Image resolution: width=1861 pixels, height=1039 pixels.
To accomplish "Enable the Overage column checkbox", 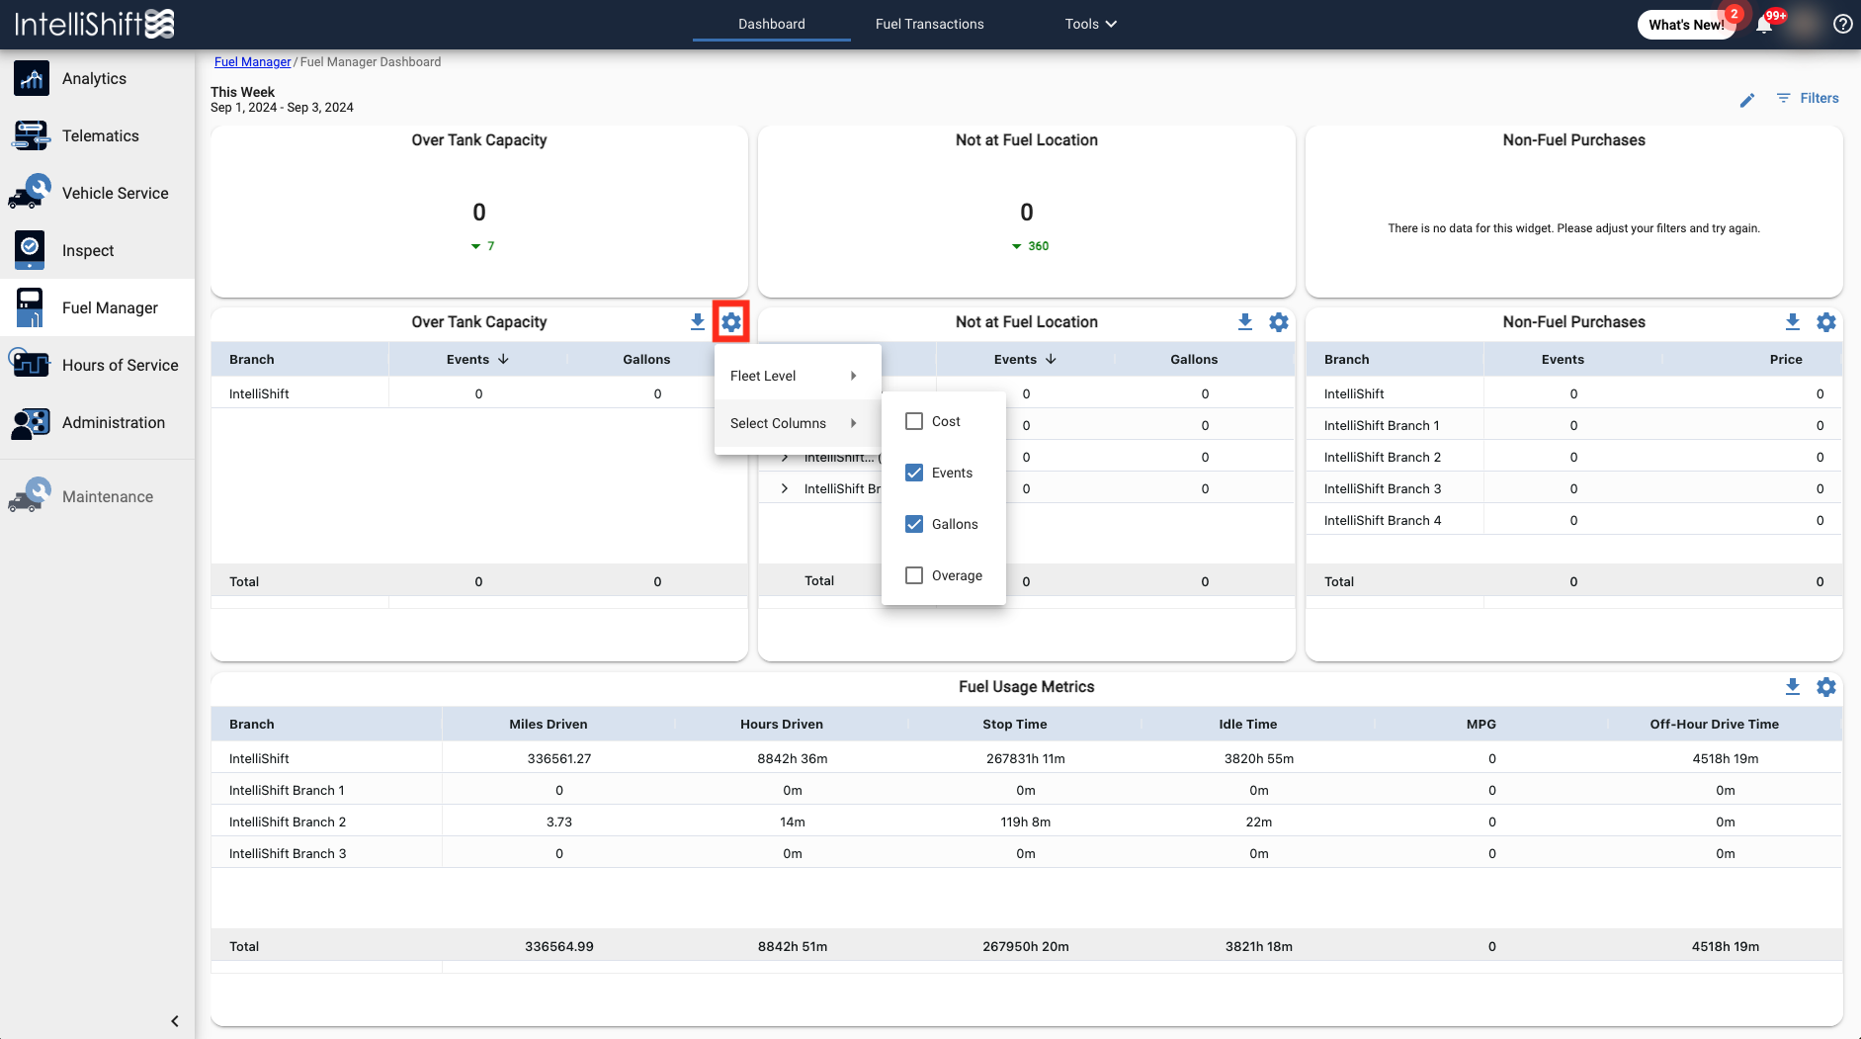I will [x=914, y=575].
